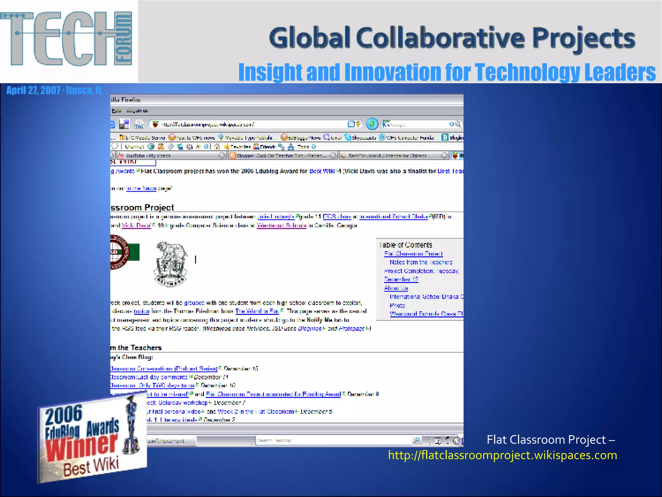Viewport: 662px width, 497px height.
Task: Open Saturday workshop blog link
Action: (177, 403)
